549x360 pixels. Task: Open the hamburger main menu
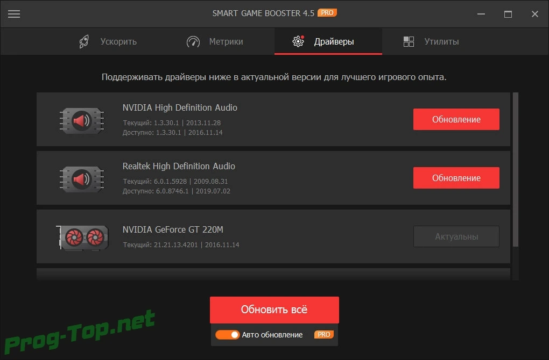pyautogui.click(x=14, y=14)
